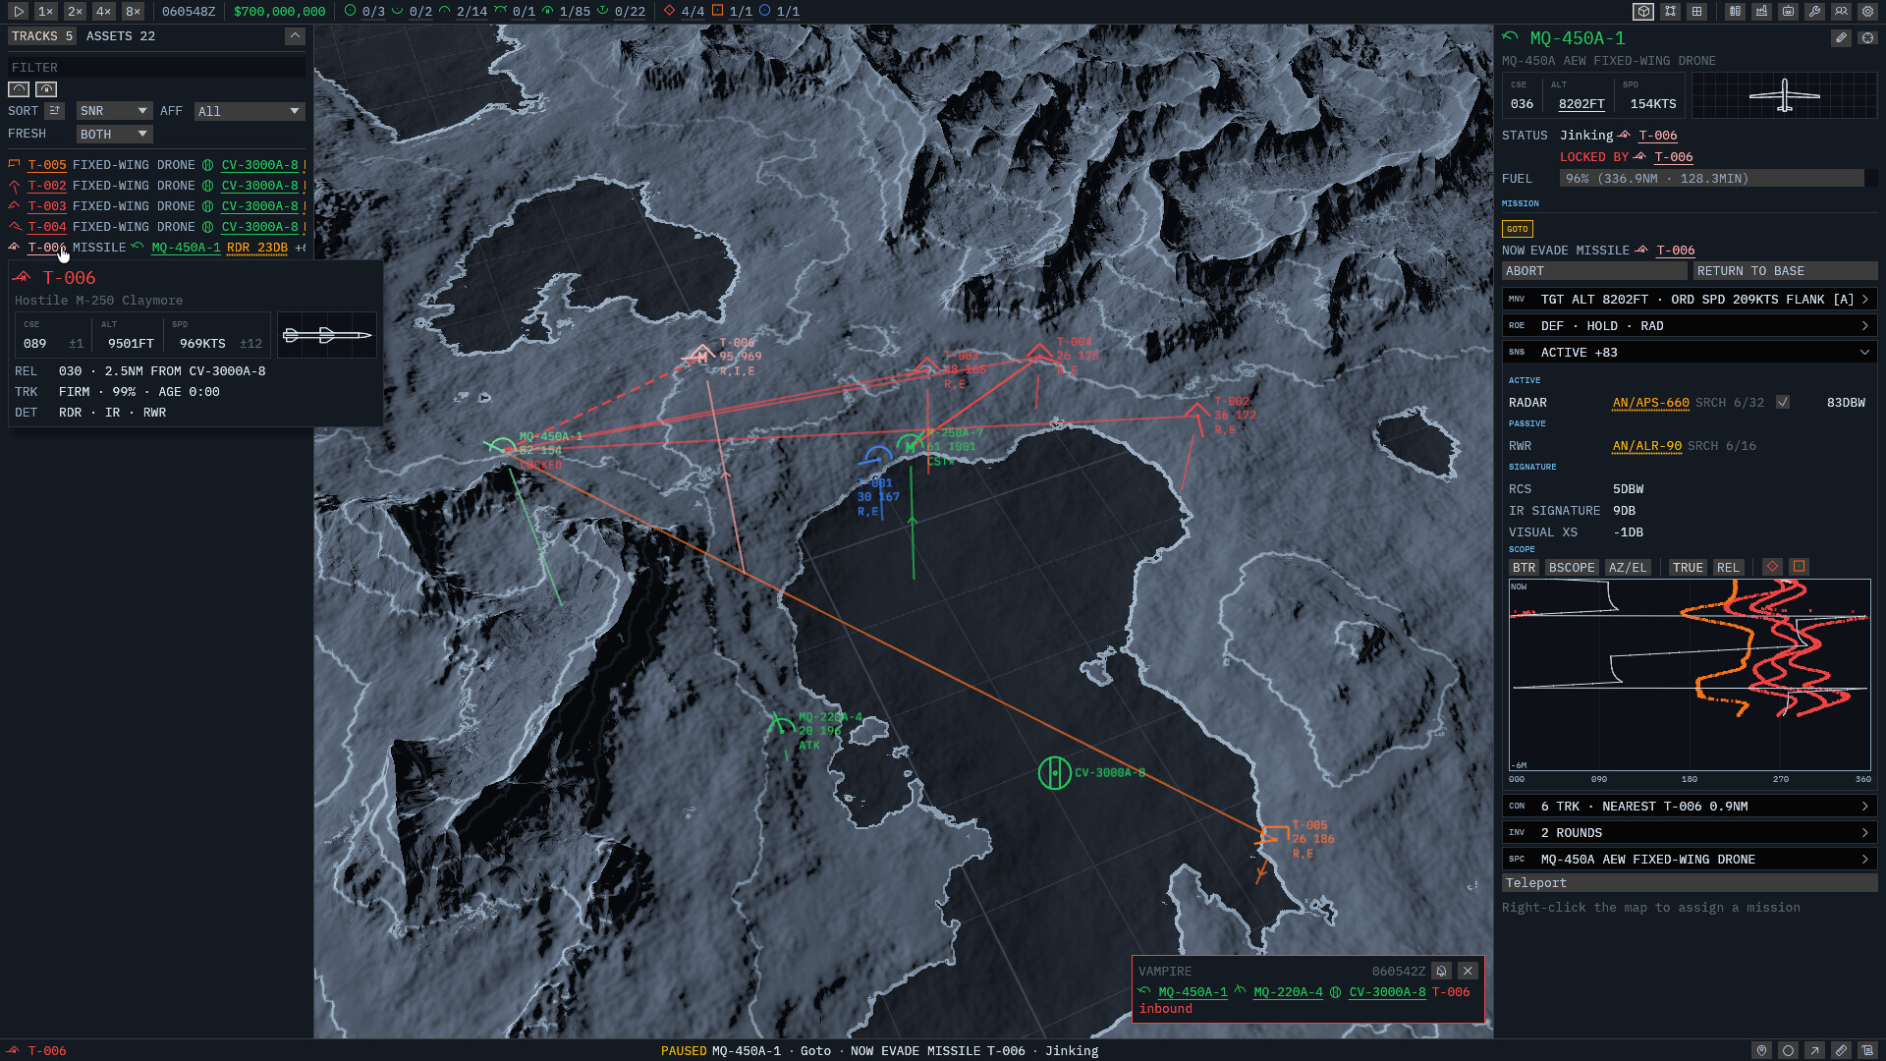
Task: Click the ruler measure icon in status bar
Action: pos(1842,1050)
